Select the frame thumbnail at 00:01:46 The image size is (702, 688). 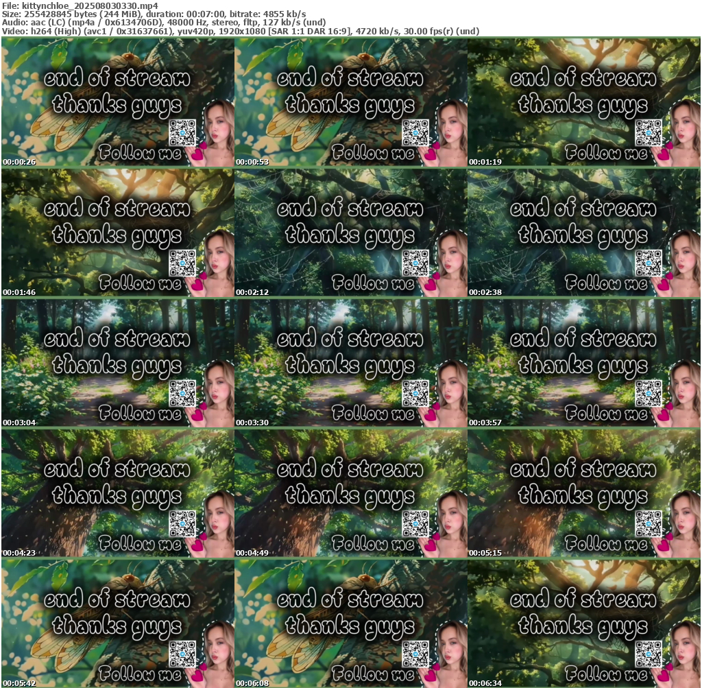click(x=118, y=233)
